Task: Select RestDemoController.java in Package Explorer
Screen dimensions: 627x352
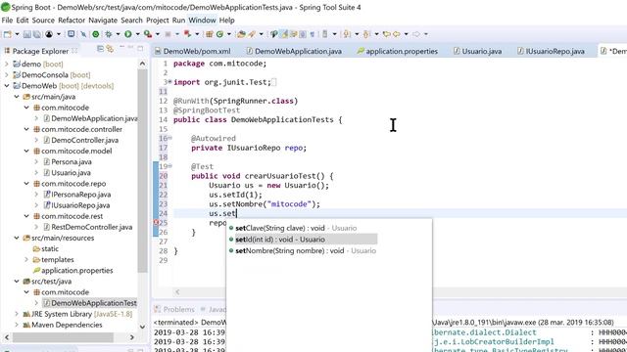Action: tap(87, 227)
